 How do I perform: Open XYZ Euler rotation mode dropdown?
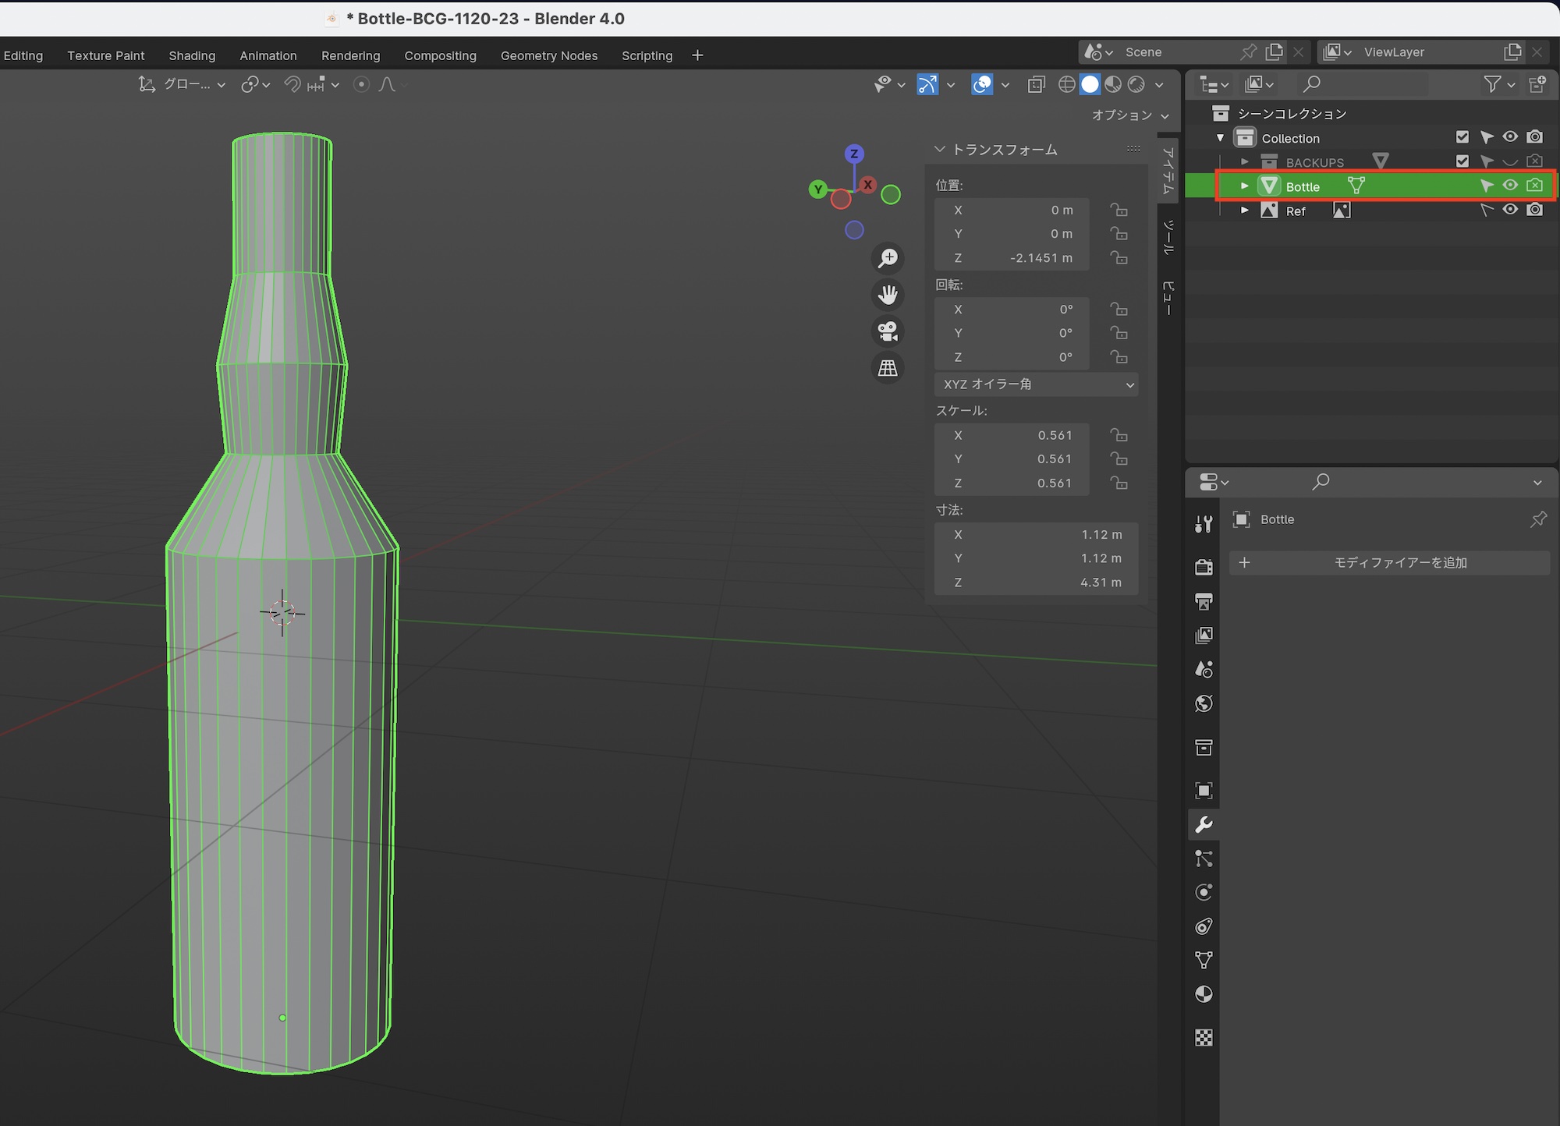(x=1036, y=384)
